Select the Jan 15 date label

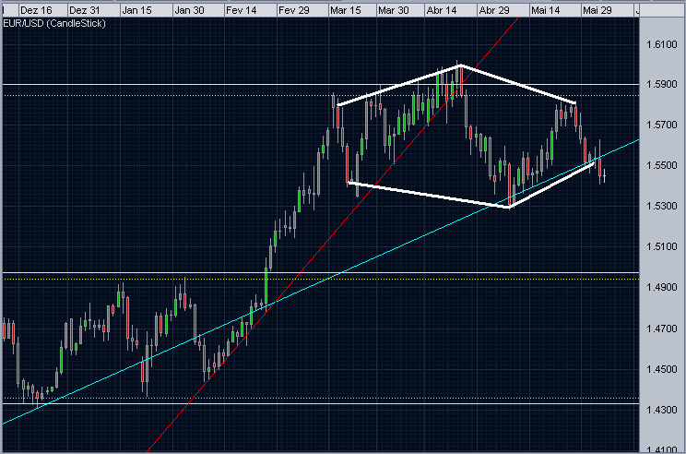pyautogui.click(x=136, y=10)
